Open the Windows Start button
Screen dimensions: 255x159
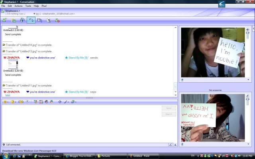[x=6, y=156]
